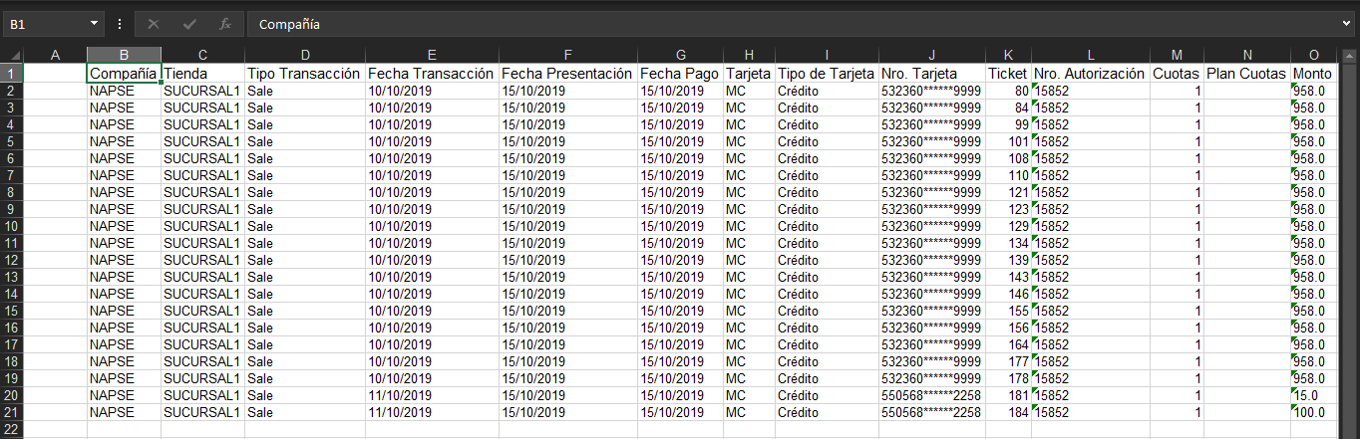
Task: Click the Tipo Transacción header cell
Action: (x=304, y=74)
